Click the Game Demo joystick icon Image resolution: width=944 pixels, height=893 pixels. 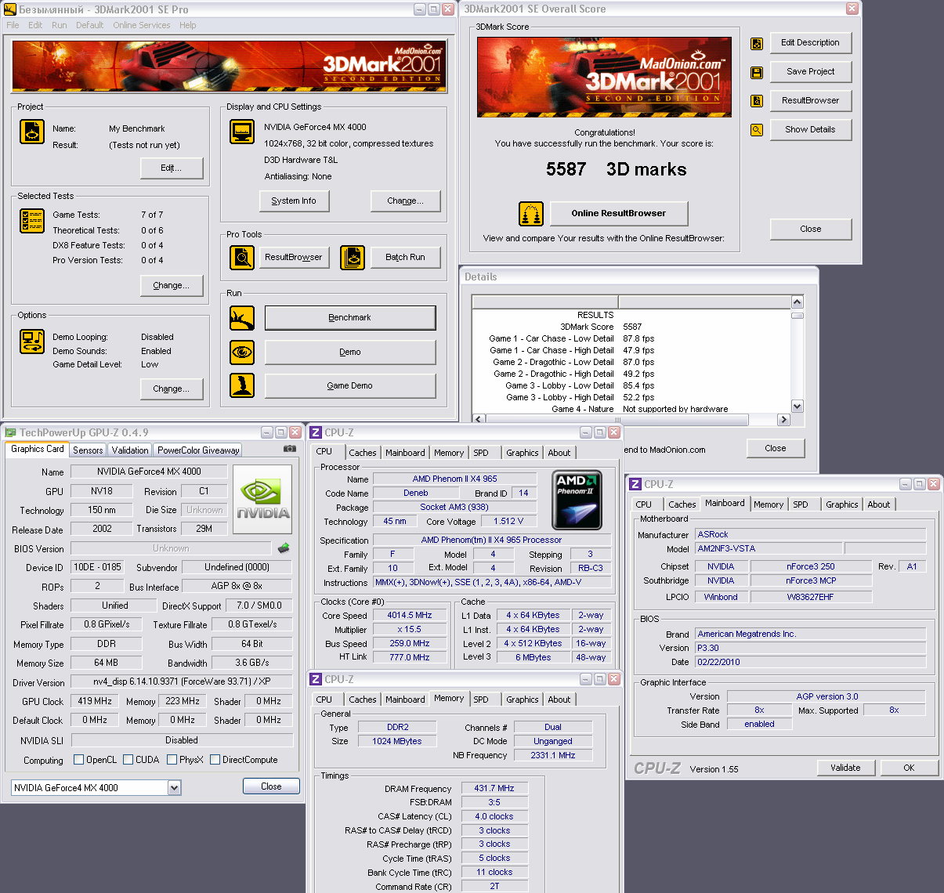[242, 385]
